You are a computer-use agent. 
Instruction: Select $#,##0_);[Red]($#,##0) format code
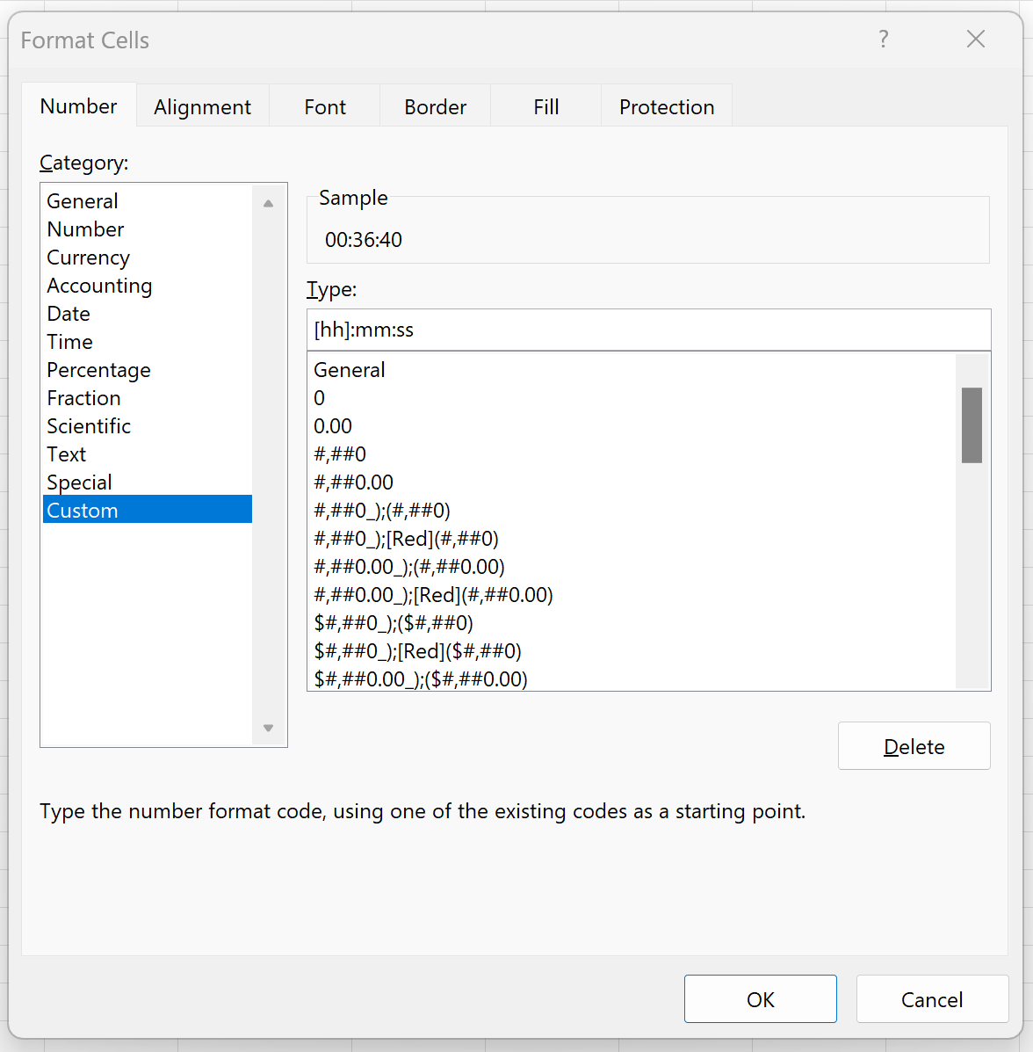point(632,651)
